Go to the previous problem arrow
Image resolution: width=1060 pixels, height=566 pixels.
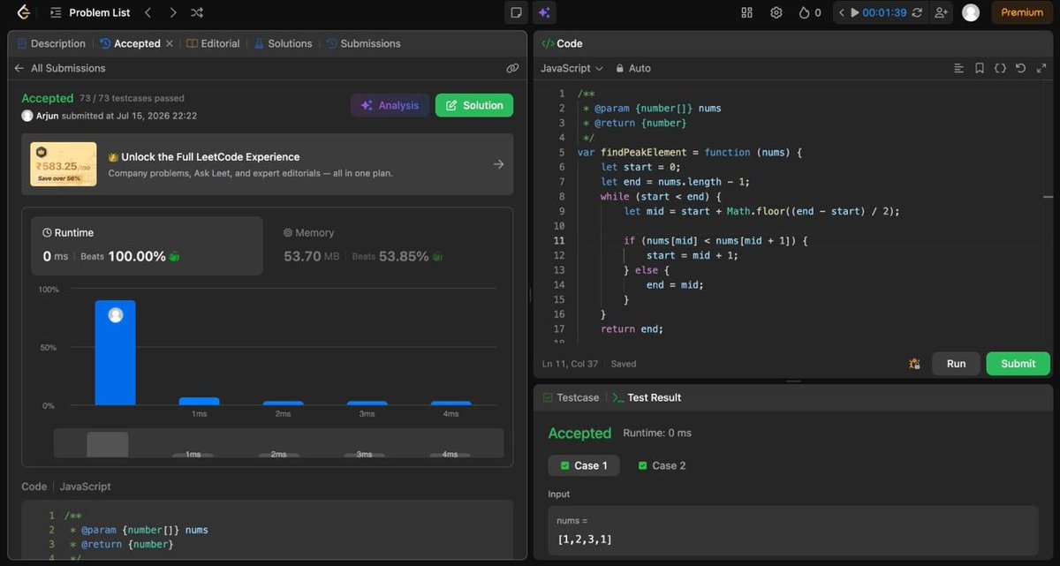pyautogui.click(x=148, y=12)
